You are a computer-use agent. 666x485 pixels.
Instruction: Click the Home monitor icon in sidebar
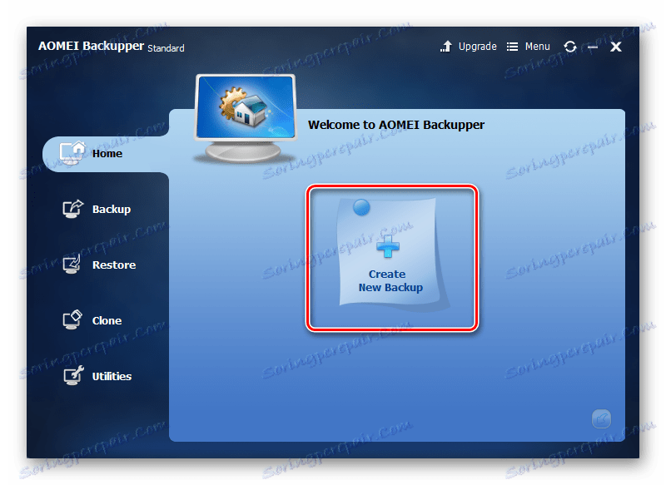72,153
